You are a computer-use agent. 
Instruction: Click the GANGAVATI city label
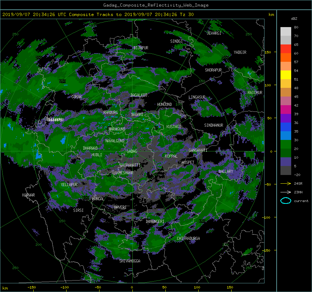(x=198, y=150)
